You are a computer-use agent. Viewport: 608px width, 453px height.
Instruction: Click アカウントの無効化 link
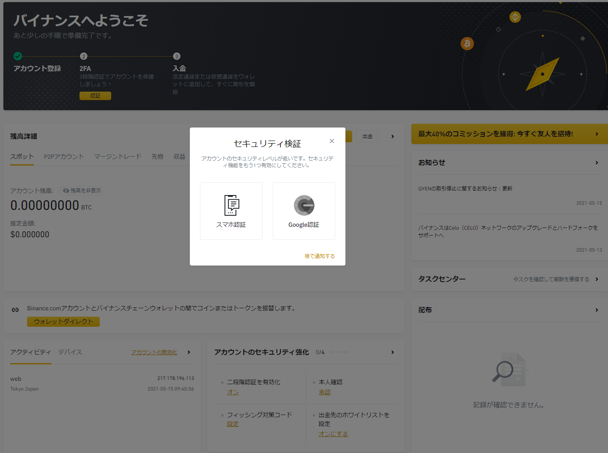tap(154, 353)
